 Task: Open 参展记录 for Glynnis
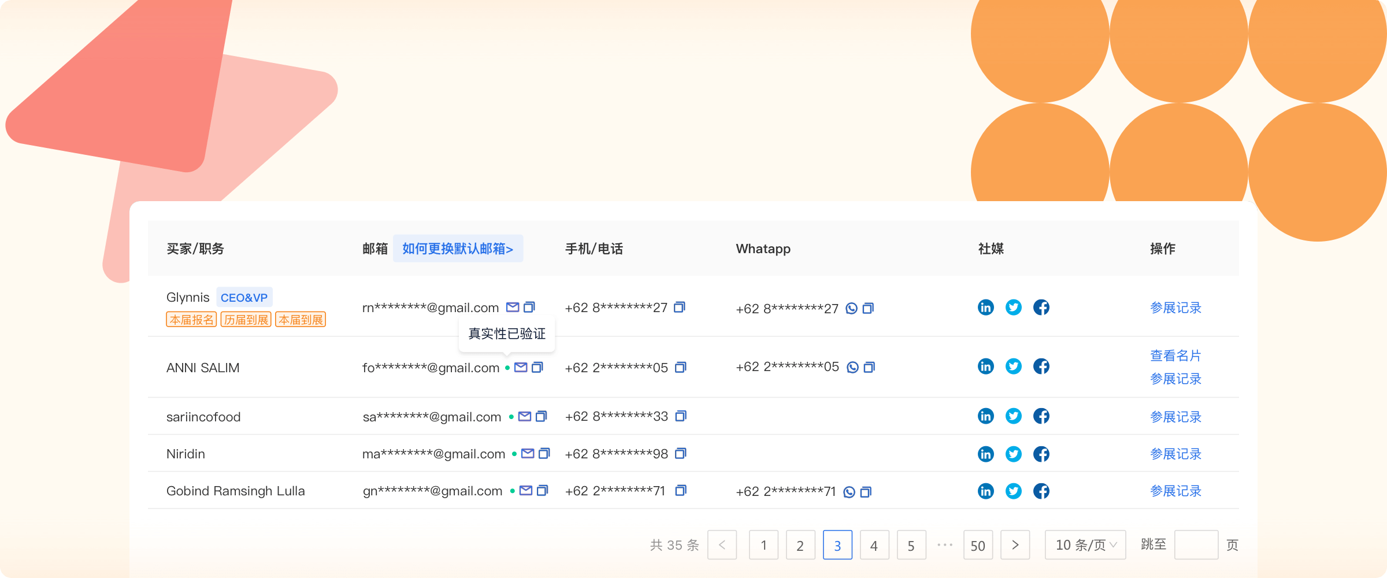(x=1175, y=307)
